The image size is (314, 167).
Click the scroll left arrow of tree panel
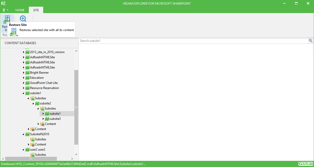click(3, 159)
